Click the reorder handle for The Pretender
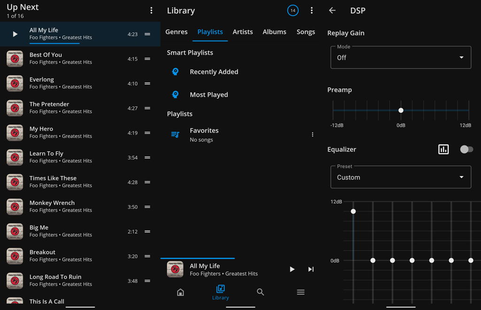 click(x=147, y=108)
